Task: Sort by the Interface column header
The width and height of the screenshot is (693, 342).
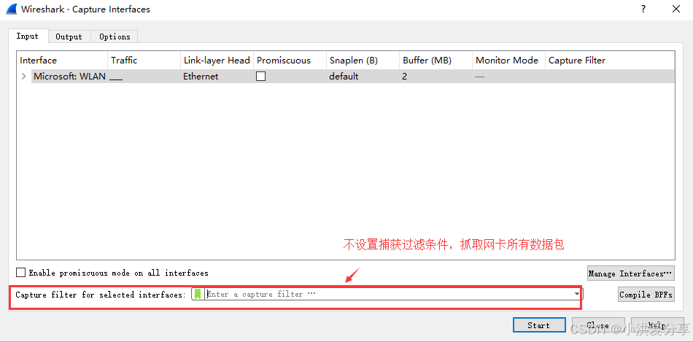Action: pyautogui.click(x=62, y=61)
